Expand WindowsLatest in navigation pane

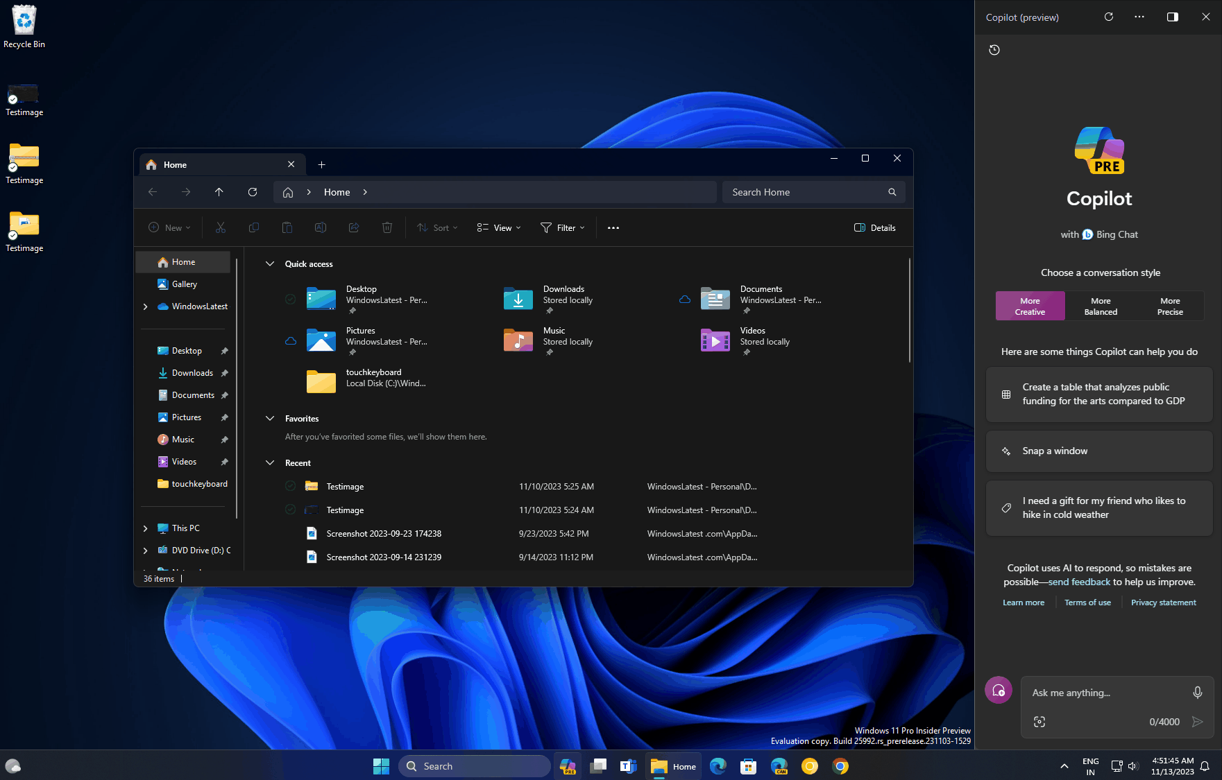145,306
